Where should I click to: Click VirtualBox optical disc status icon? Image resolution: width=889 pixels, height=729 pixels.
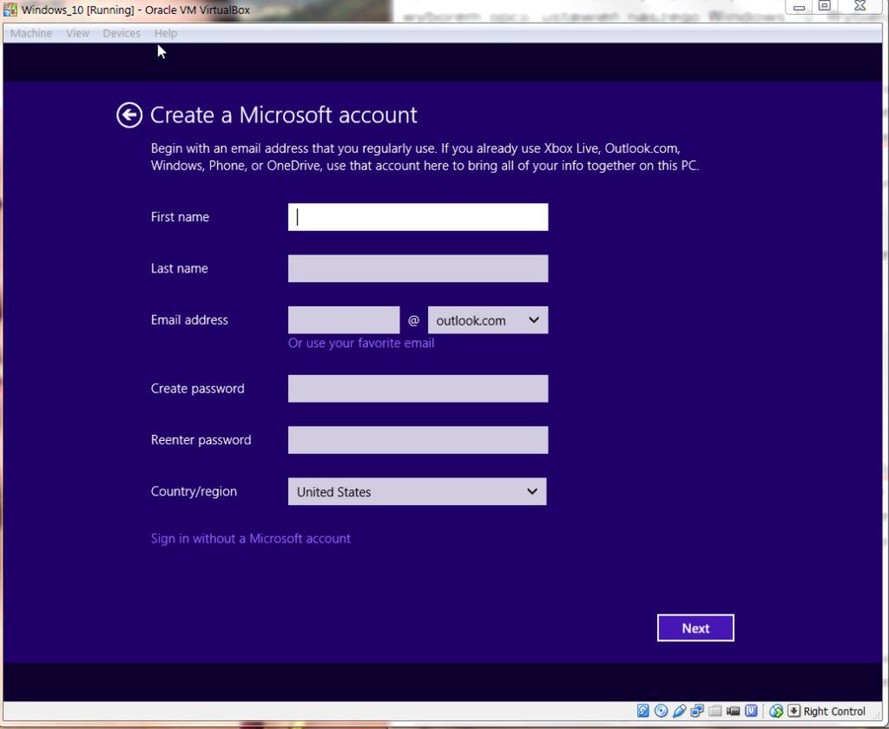tap(661, 710)
